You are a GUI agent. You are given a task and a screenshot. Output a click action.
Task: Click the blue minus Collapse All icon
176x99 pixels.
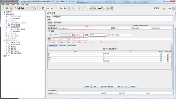coord(52,8)
